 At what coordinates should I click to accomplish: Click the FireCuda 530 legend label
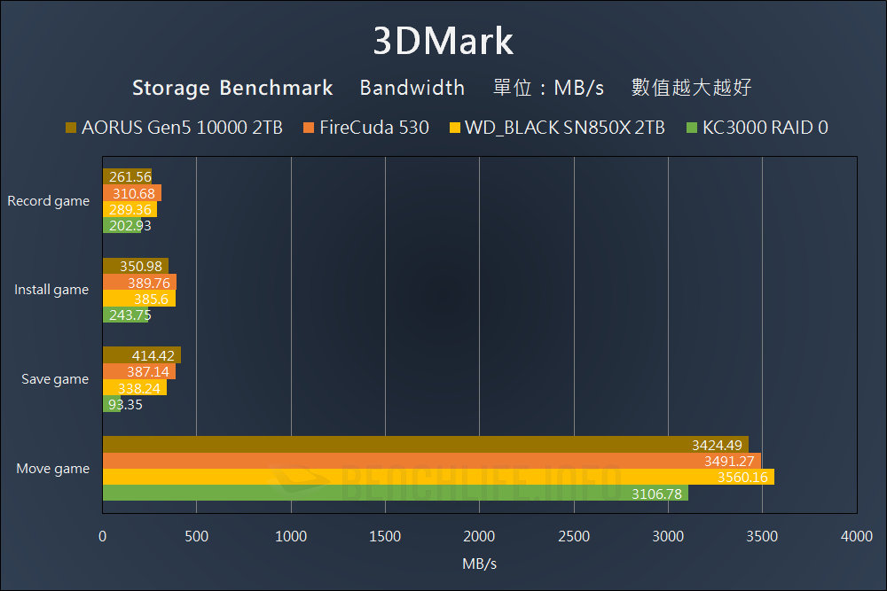[x=374, y=128]
